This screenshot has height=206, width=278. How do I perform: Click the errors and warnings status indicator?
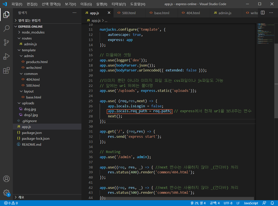pyautogui.click(x=11, y=203)
